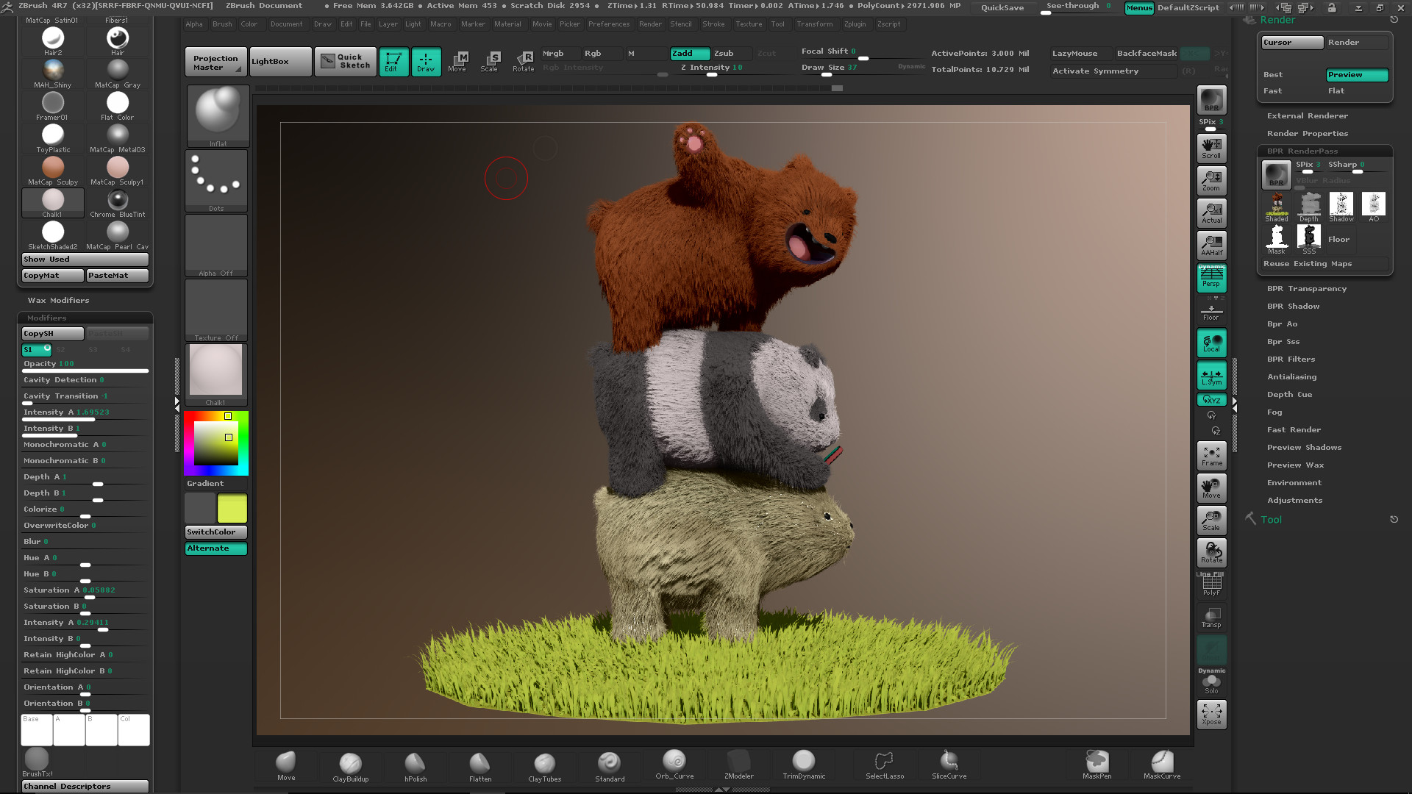Expand BPR Filters section
The width and height of the screenshot is (1412, 794).
pos(1291,360)
